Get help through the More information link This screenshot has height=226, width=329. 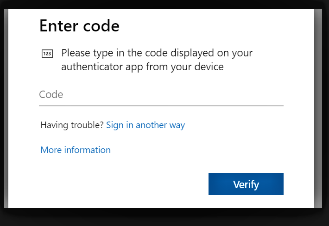tap(76, 150)
